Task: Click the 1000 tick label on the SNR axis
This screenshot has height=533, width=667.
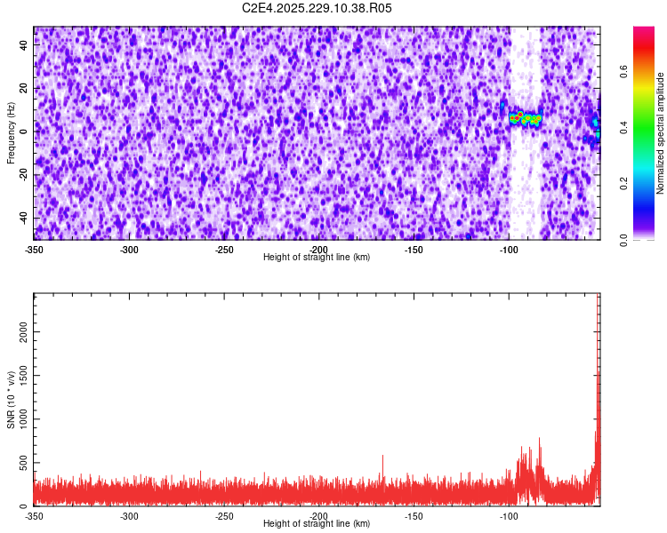Action: pyautogui.click(x=24, y=419)
